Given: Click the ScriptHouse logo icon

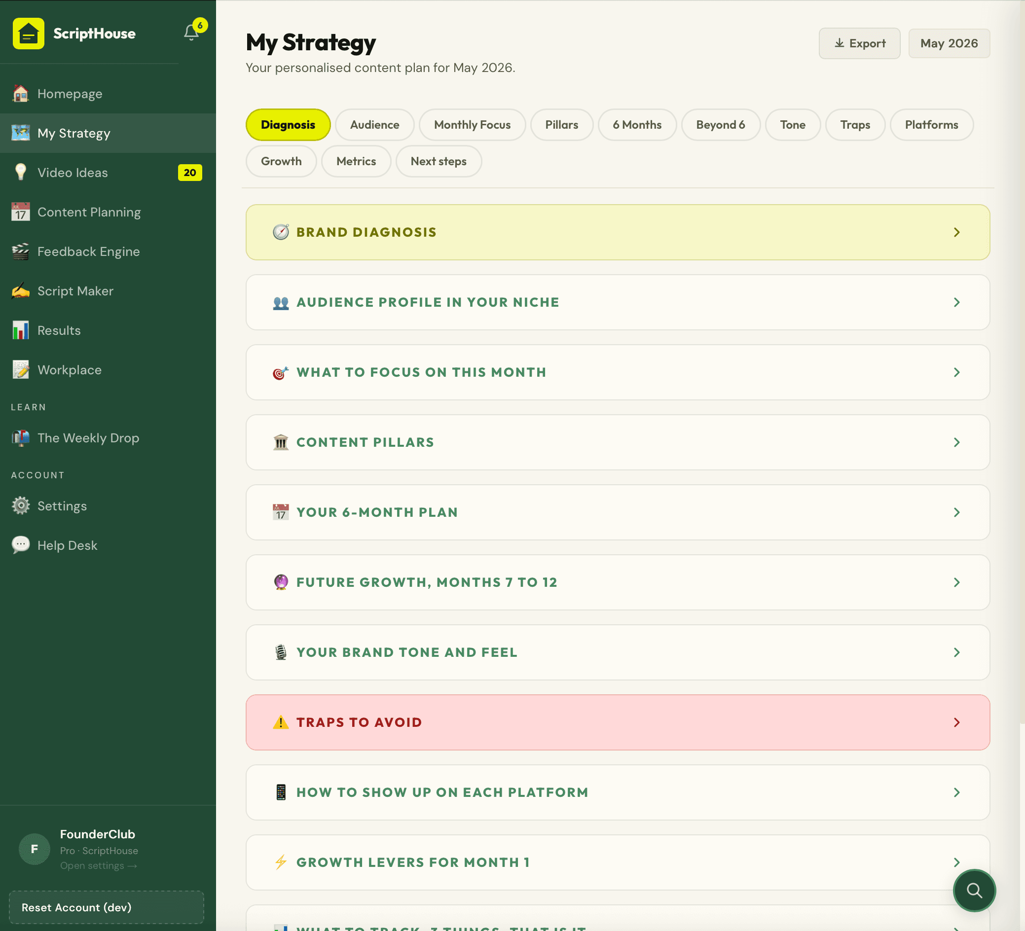Looking at the screenshot, I should [x=29, y=34].
